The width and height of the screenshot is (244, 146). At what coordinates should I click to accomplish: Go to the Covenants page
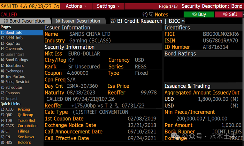click(x=14, y=49)
